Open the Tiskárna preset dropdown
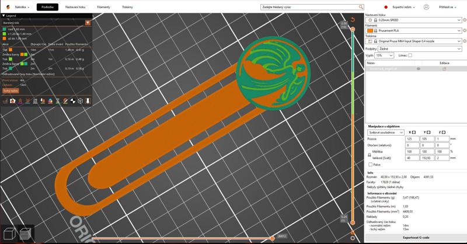This screenshot has height=244, width=467. coord(413,41)
